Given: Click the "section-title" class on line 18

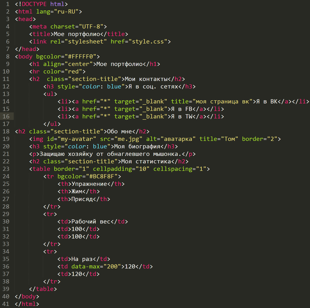Looking at the screenshot, I should pos(77,131).
